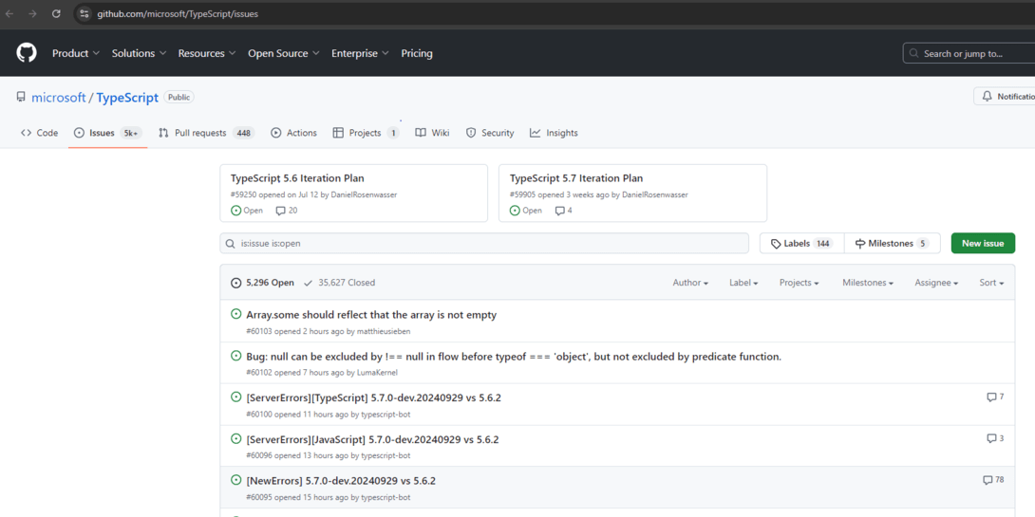Click comment icon on NewErrors issue showing 78
Image resolution: width=1035 pixels, height=517 pixels.
click(x=988, y=480)
